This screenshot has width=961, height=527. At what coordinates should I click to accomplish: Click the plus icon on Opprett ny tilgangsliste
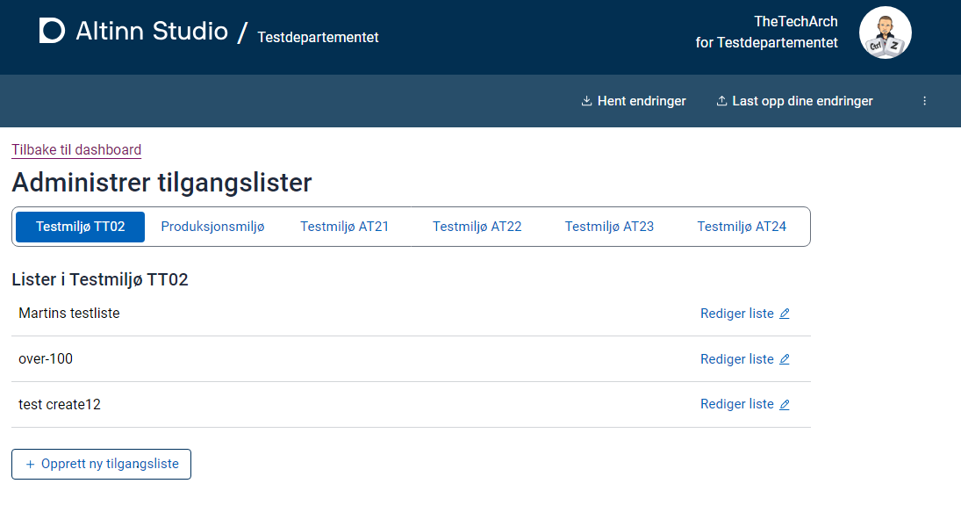point(31,464)
